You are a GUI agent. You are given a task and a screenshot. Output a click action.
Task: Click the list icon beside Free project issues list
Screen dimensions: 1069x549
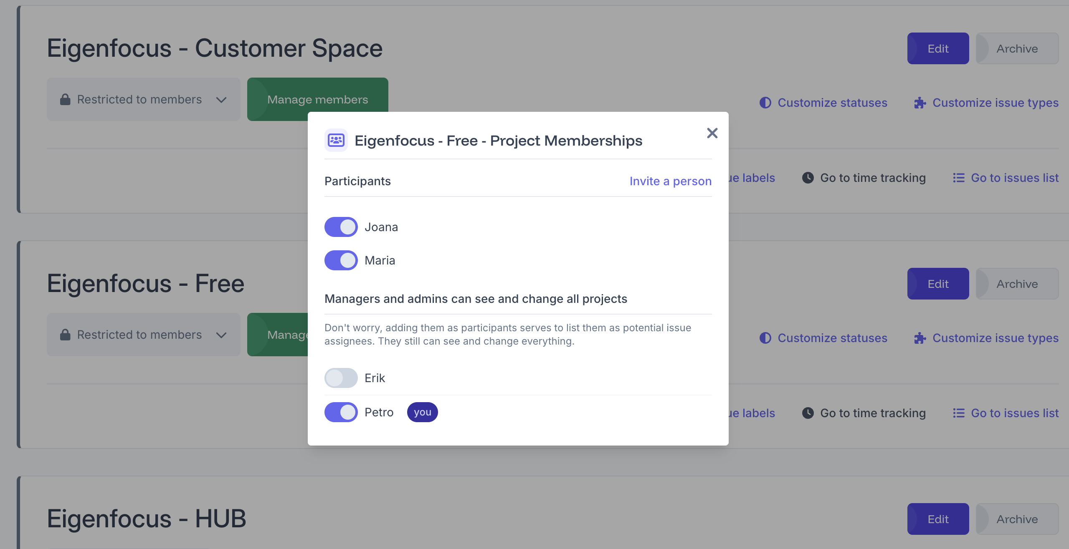[x=959, y=413]
